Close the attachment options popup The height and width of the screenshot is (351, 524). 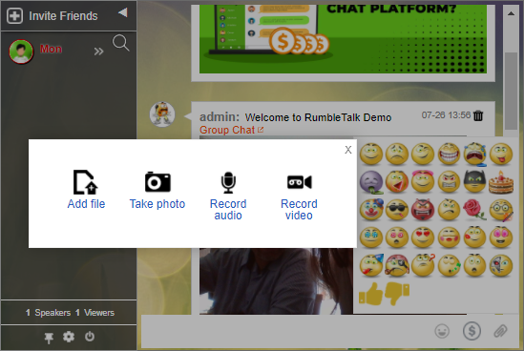coord(348,150)
